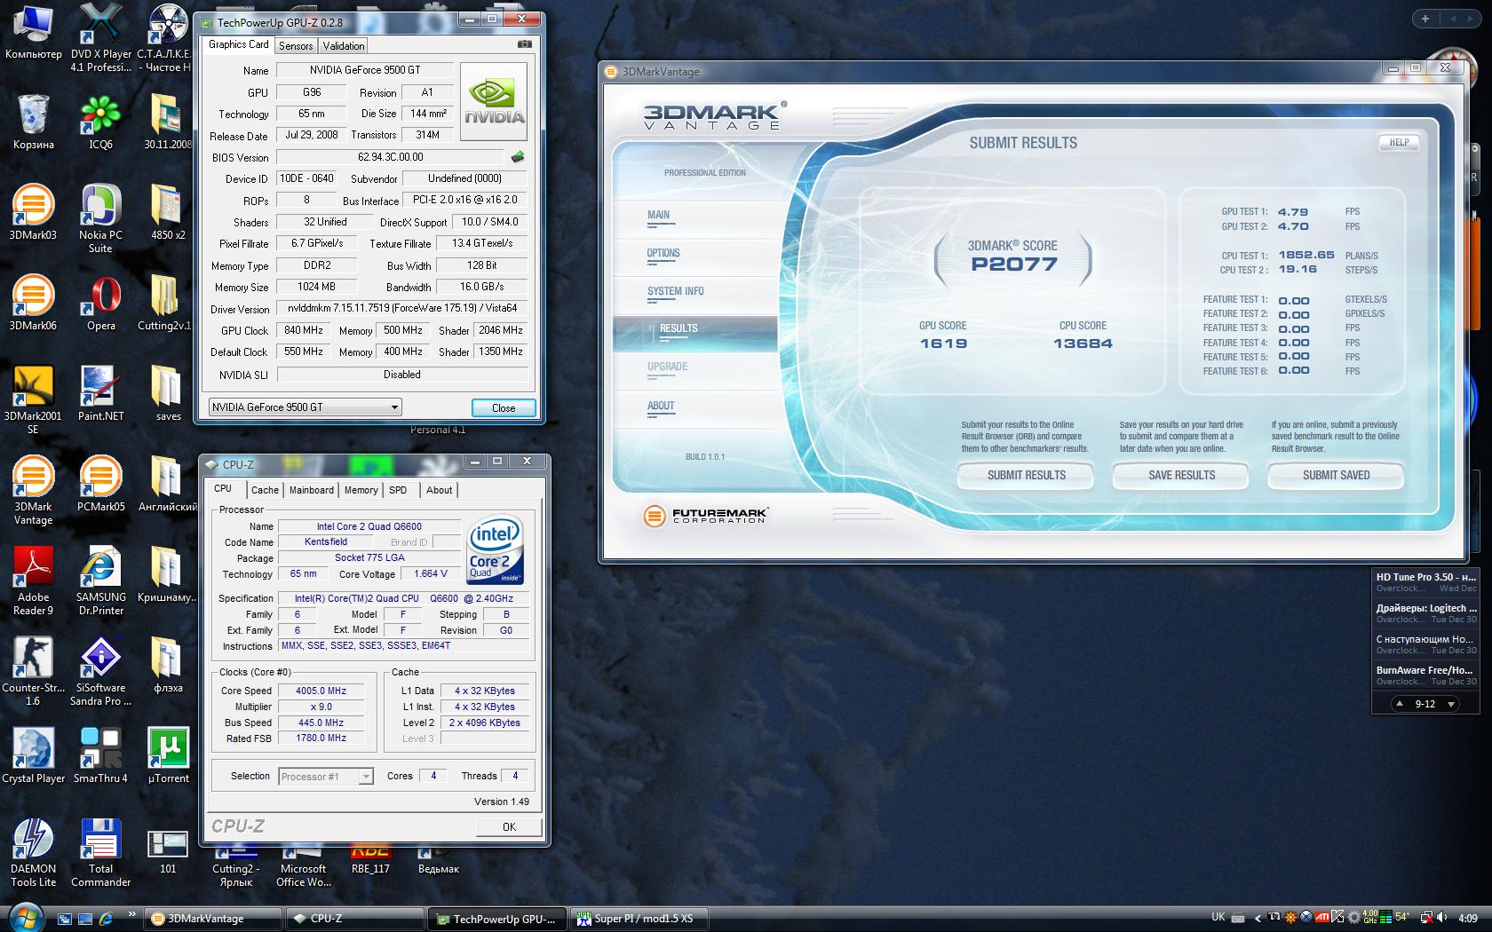Select the Paint.NET desktop icon
Viewport: 1492px width, 932px height.
coord(100,392)
